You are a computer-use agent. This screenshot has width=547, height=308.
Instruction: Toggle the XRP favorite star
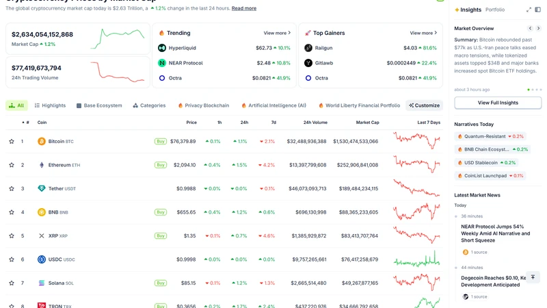(12, 235)
